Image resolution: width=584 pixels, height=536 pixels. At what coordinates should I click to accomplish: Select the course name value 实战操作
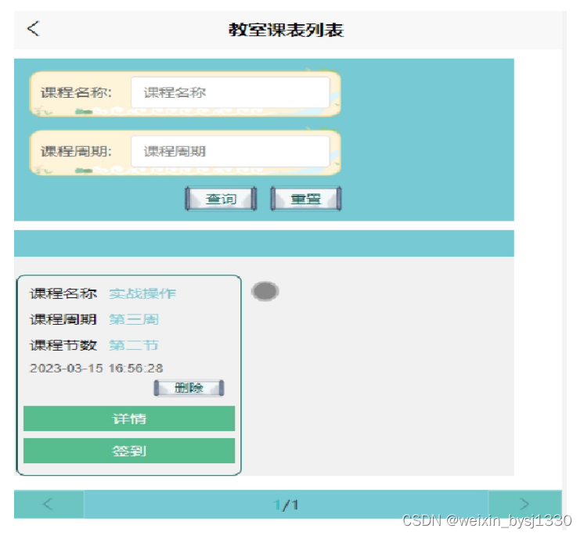point(142,293)
